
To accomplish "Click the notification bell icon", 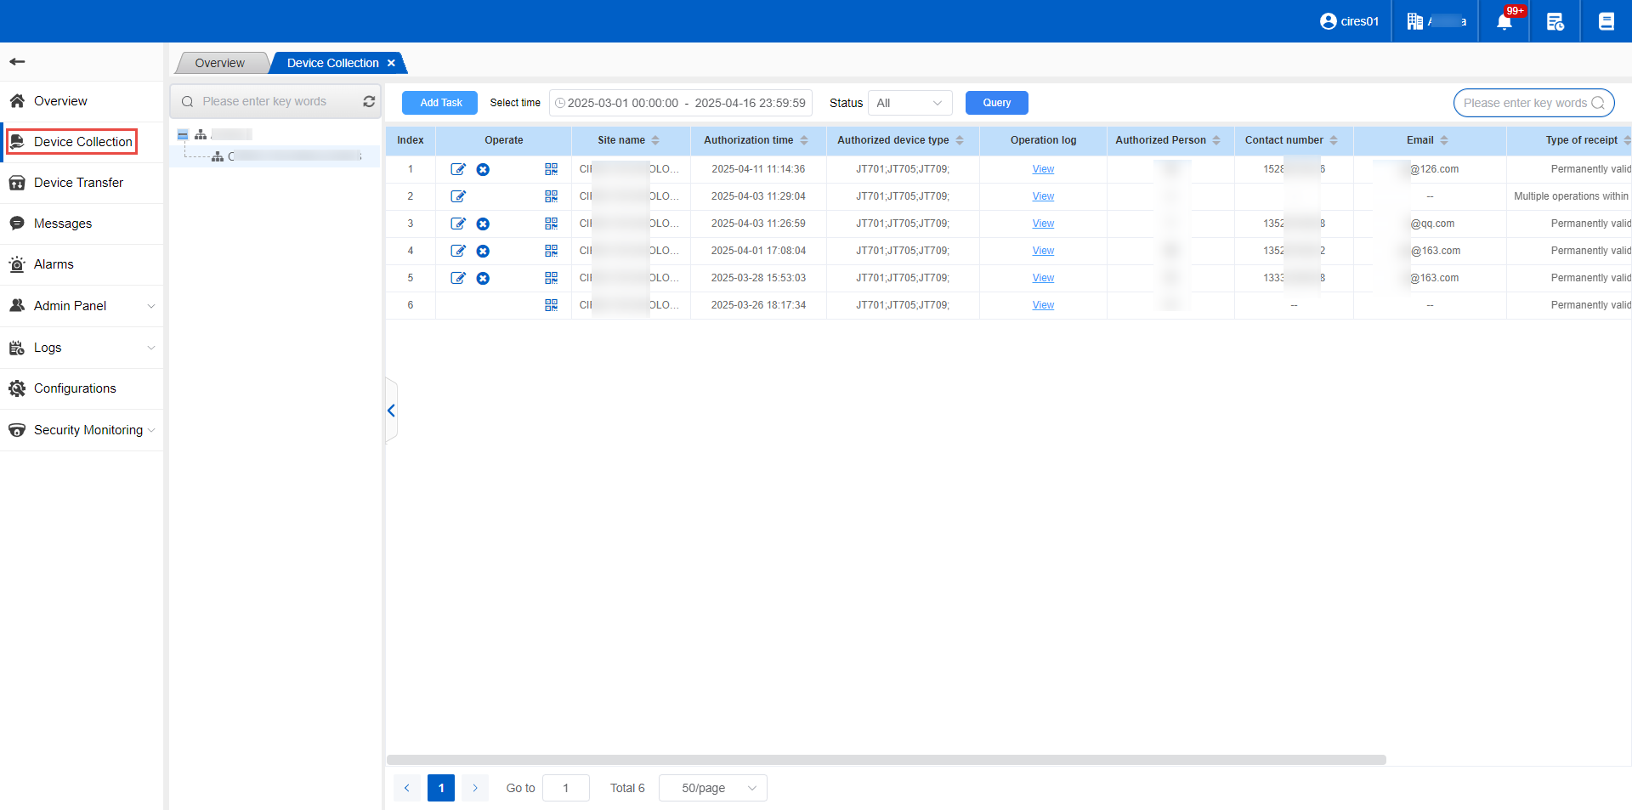I will pyautogui.click(x=1504, y=21).
